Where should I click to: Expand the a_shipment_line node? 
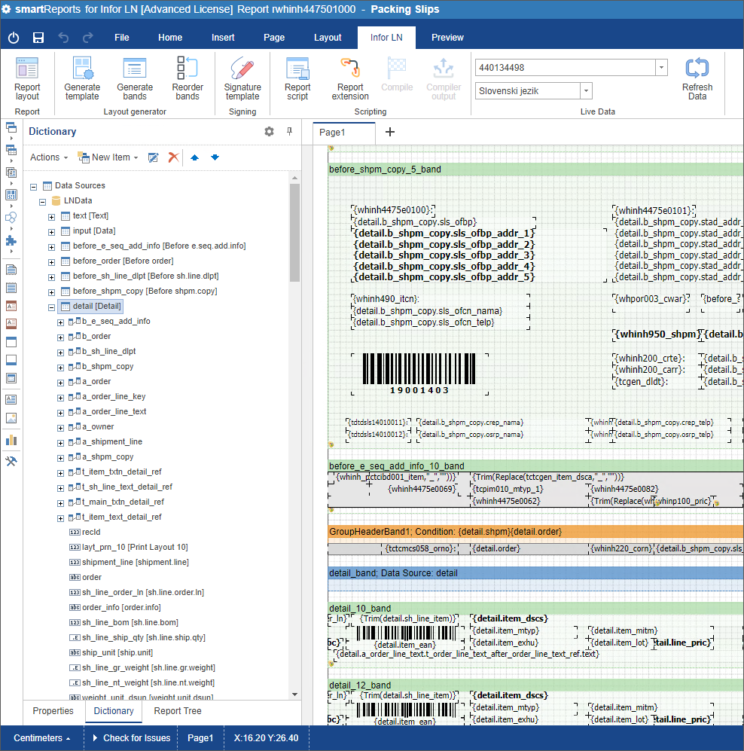tap(61, 443)
